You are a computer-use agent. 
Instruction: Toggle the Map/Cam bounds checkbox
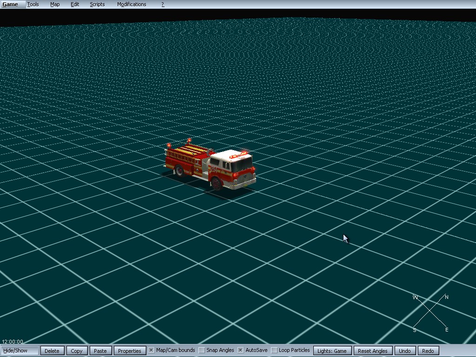click(x=151, y=350)
